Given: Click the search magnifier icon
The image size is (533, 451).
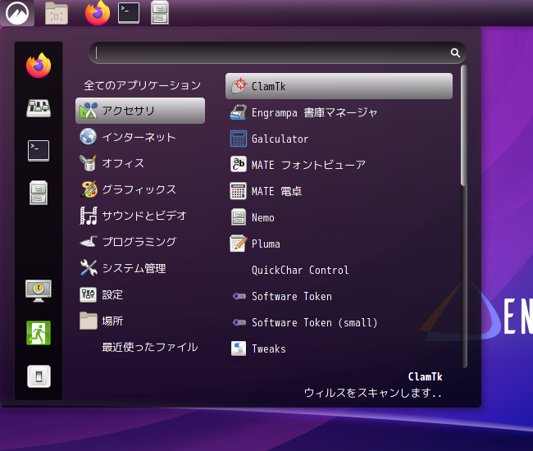Looking at the screenshot, I should [455, 52].
